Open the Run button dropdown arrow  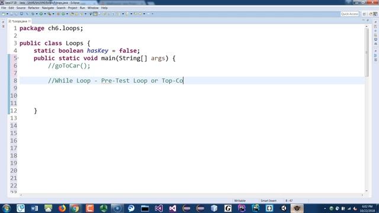pos(45,14)
